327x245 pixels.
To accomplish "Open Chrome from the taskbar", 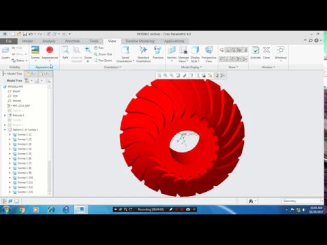I will [x=22, y=210].
